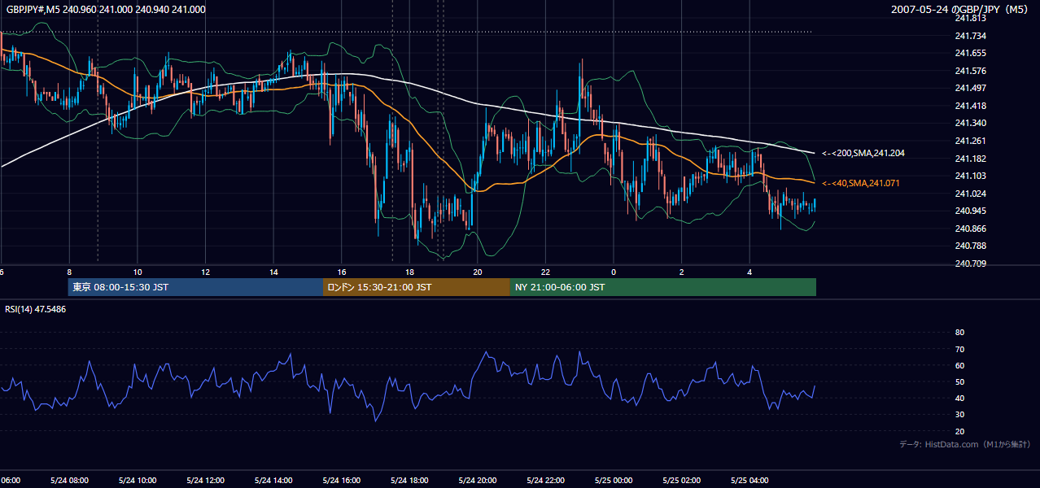Viewport: 1040px width, 488px height.
Task: Click the 5/24 22:00 time axis label
Action: 545,480
